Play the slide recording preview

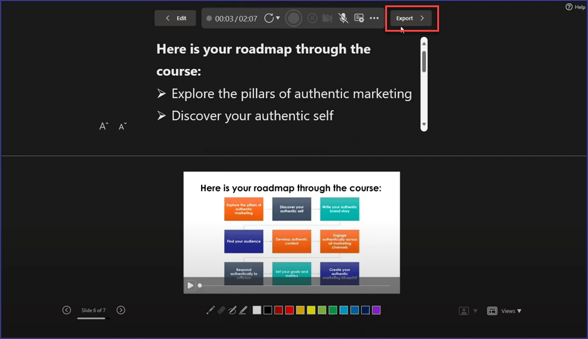(190, 285)
